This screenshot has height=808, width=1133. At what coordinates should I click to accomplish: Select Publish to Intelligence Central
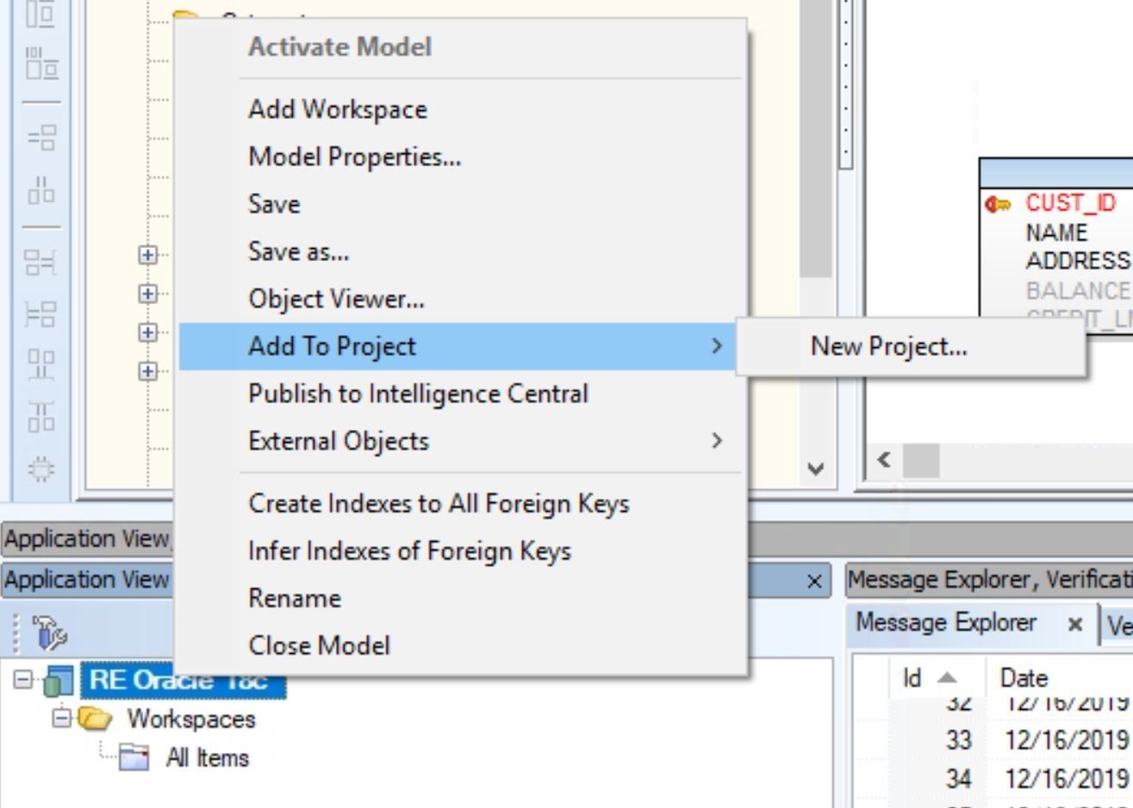(x=418, y=394)
